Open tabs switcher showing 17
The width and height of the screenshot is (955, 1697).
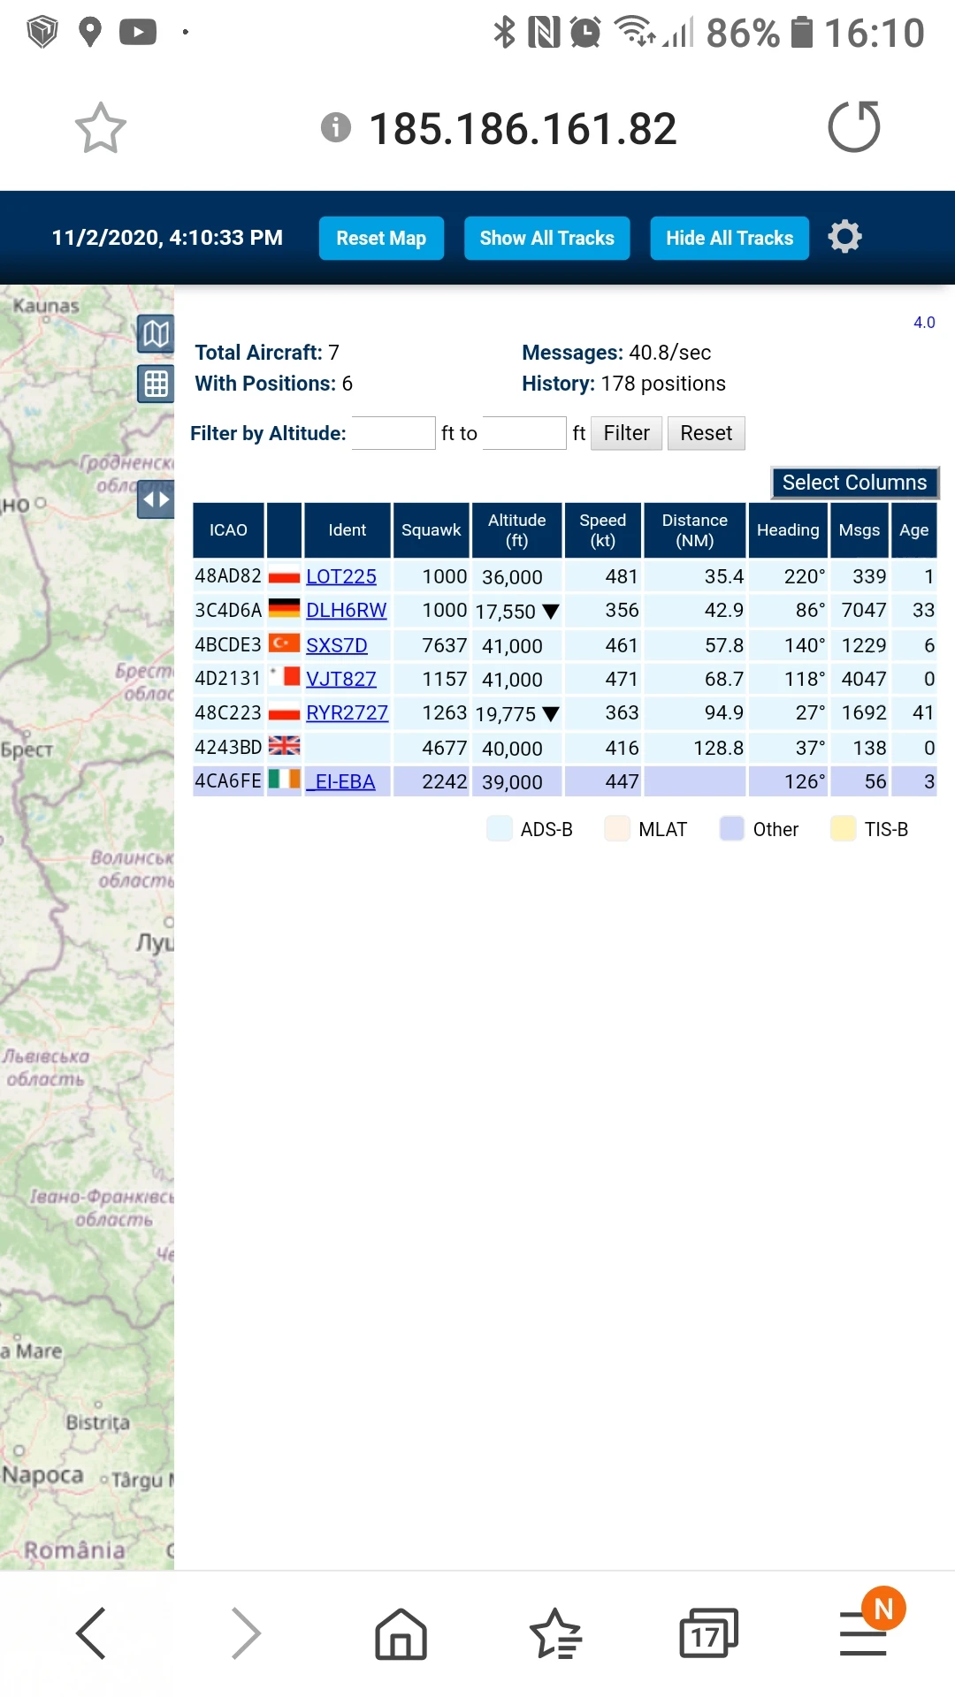(709, 1632)
